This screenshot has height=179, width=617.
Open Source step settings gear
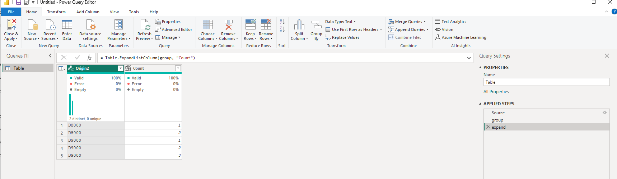[604, 113]
